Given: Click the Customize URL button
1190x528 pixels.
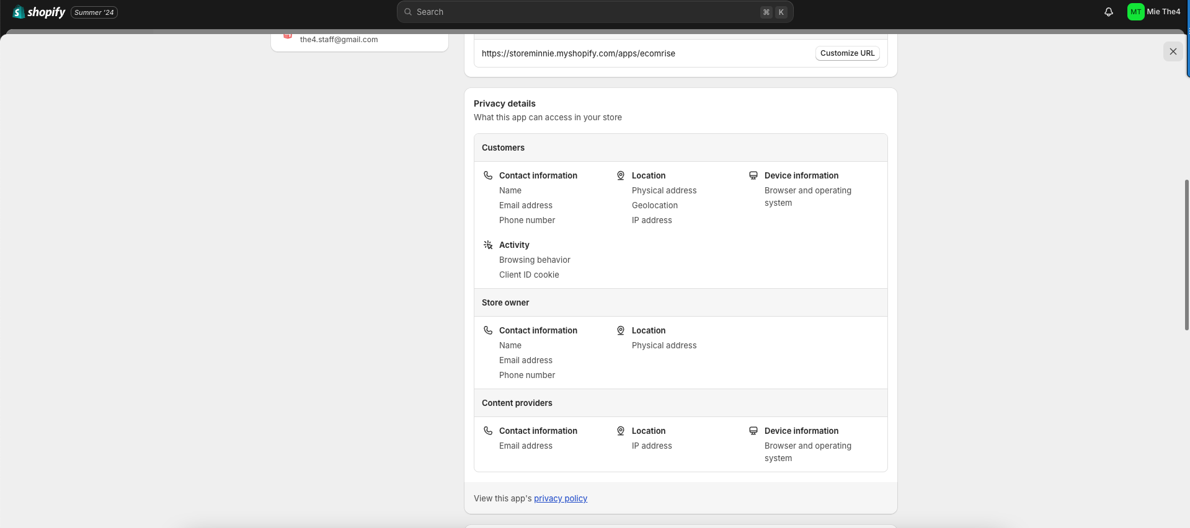Looking at the screenshot, I should (847, 53).
